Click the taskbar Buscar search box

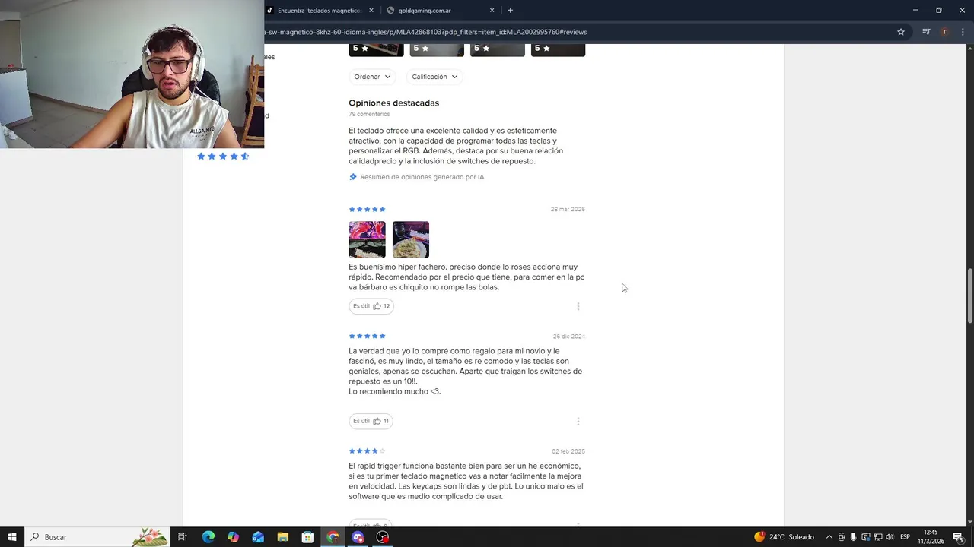(x=97, y=537)
